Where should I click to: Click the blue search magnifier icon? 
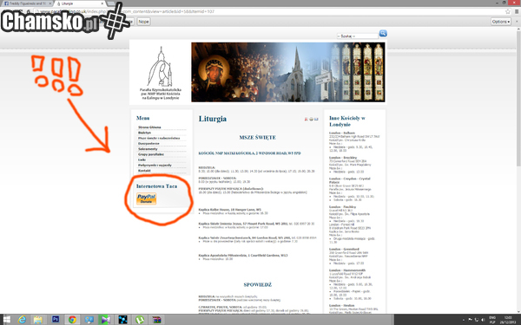tap(383, 34)
